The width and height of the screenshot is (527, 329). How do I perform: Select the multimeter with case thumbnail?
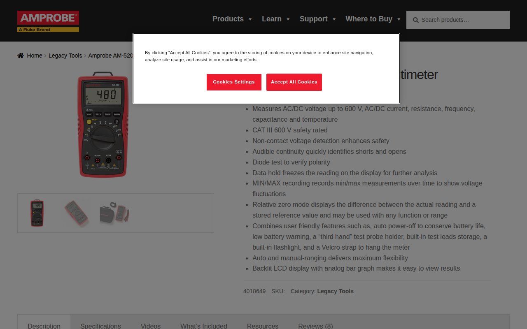(115, 213)
